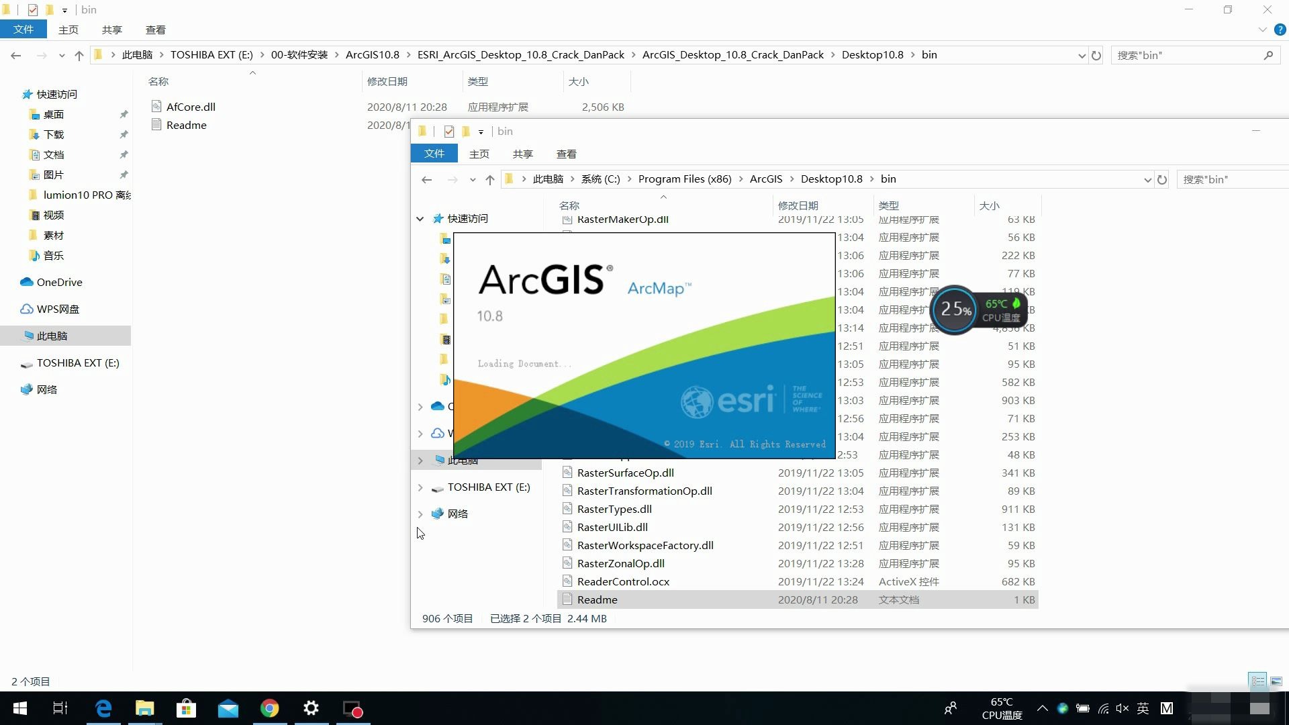The width and height of the screenshot is (1289, 725).
Task: Open OneDrive in the back window's sidebar
Action: pos(59,282)
